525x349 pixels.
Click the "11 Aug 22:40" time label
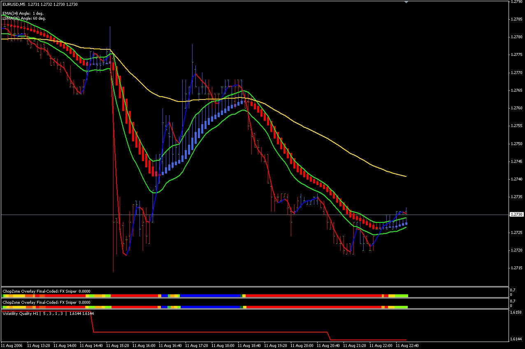click(x=407, y=346)
